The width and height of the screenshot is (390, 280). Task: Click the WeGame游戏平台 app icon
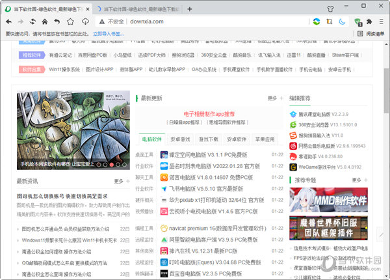click(x=293, y=167)
